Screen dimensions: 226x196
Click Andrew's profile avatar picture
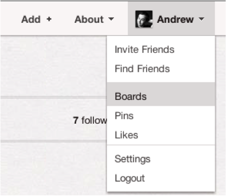point(144,19)
